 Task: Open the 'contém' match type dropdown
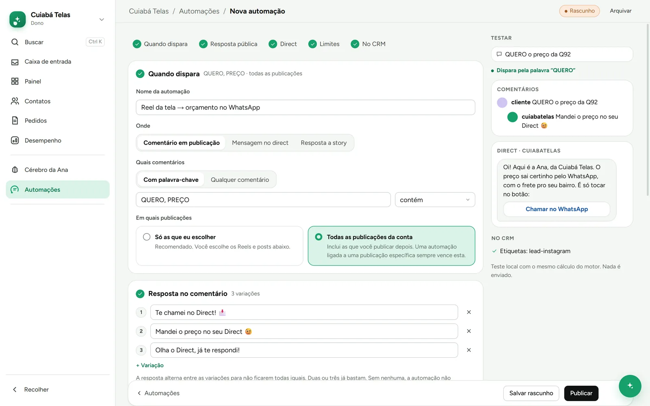435,200
